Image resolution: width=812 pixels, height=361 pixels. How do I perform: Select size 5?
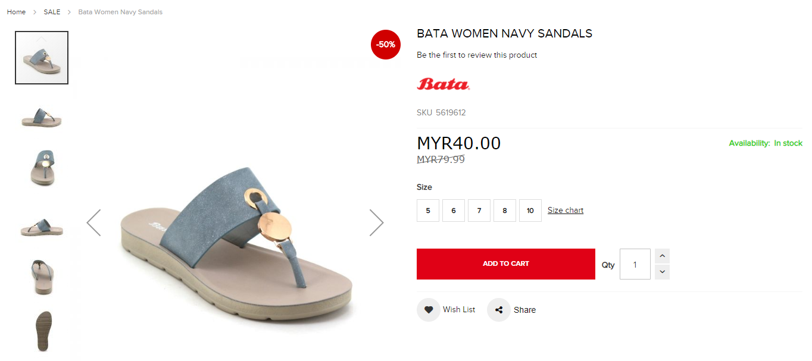click(428, 211)
